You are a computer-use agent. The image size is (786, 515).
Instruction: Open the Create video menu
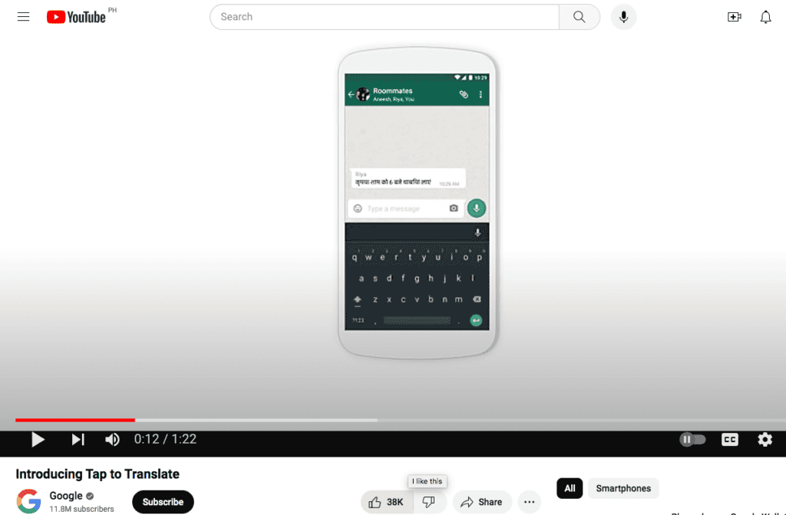point(735,17)
